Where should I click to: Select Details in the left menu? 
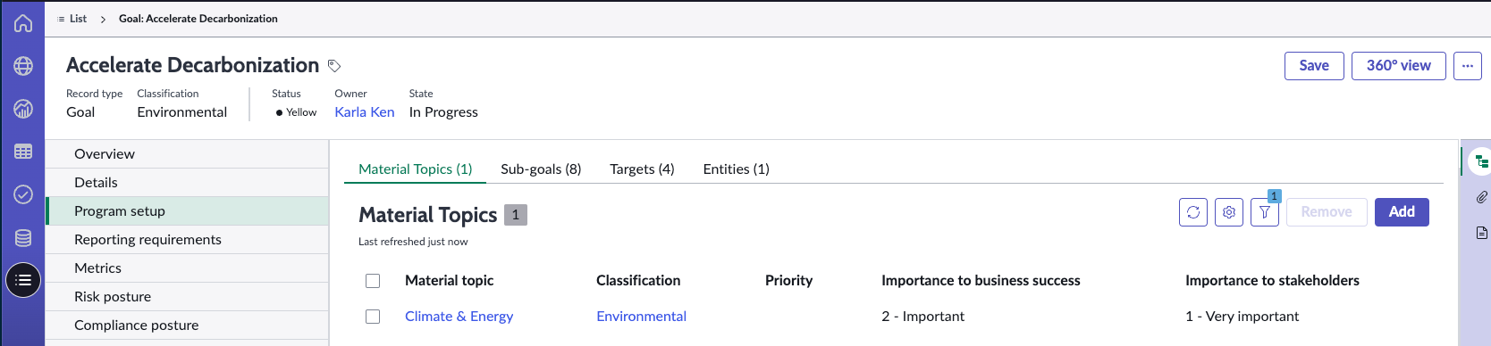187,183
